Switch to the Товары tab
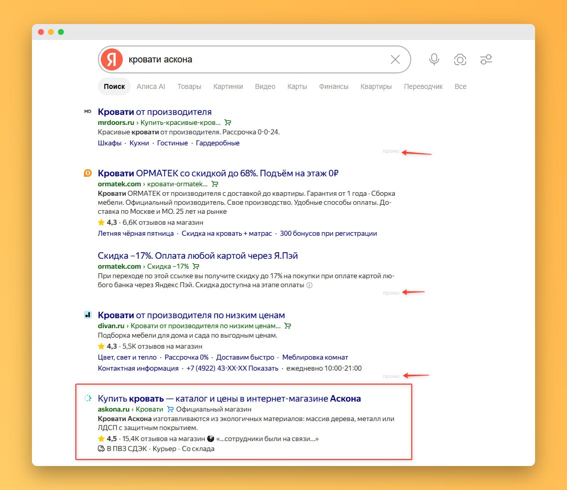Screen dimensions: 567x490 (189, 86)
